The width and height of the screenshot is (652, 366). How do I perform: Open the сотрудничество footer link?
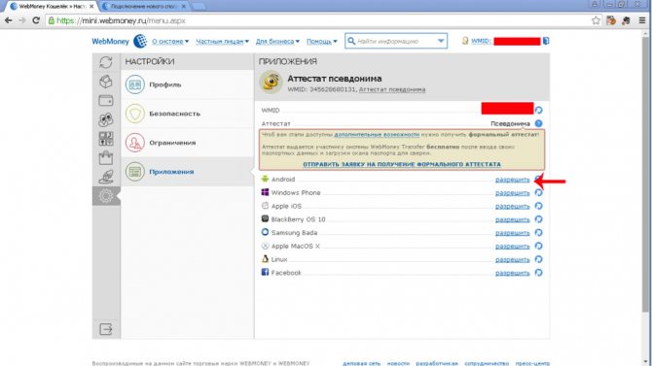487,363
